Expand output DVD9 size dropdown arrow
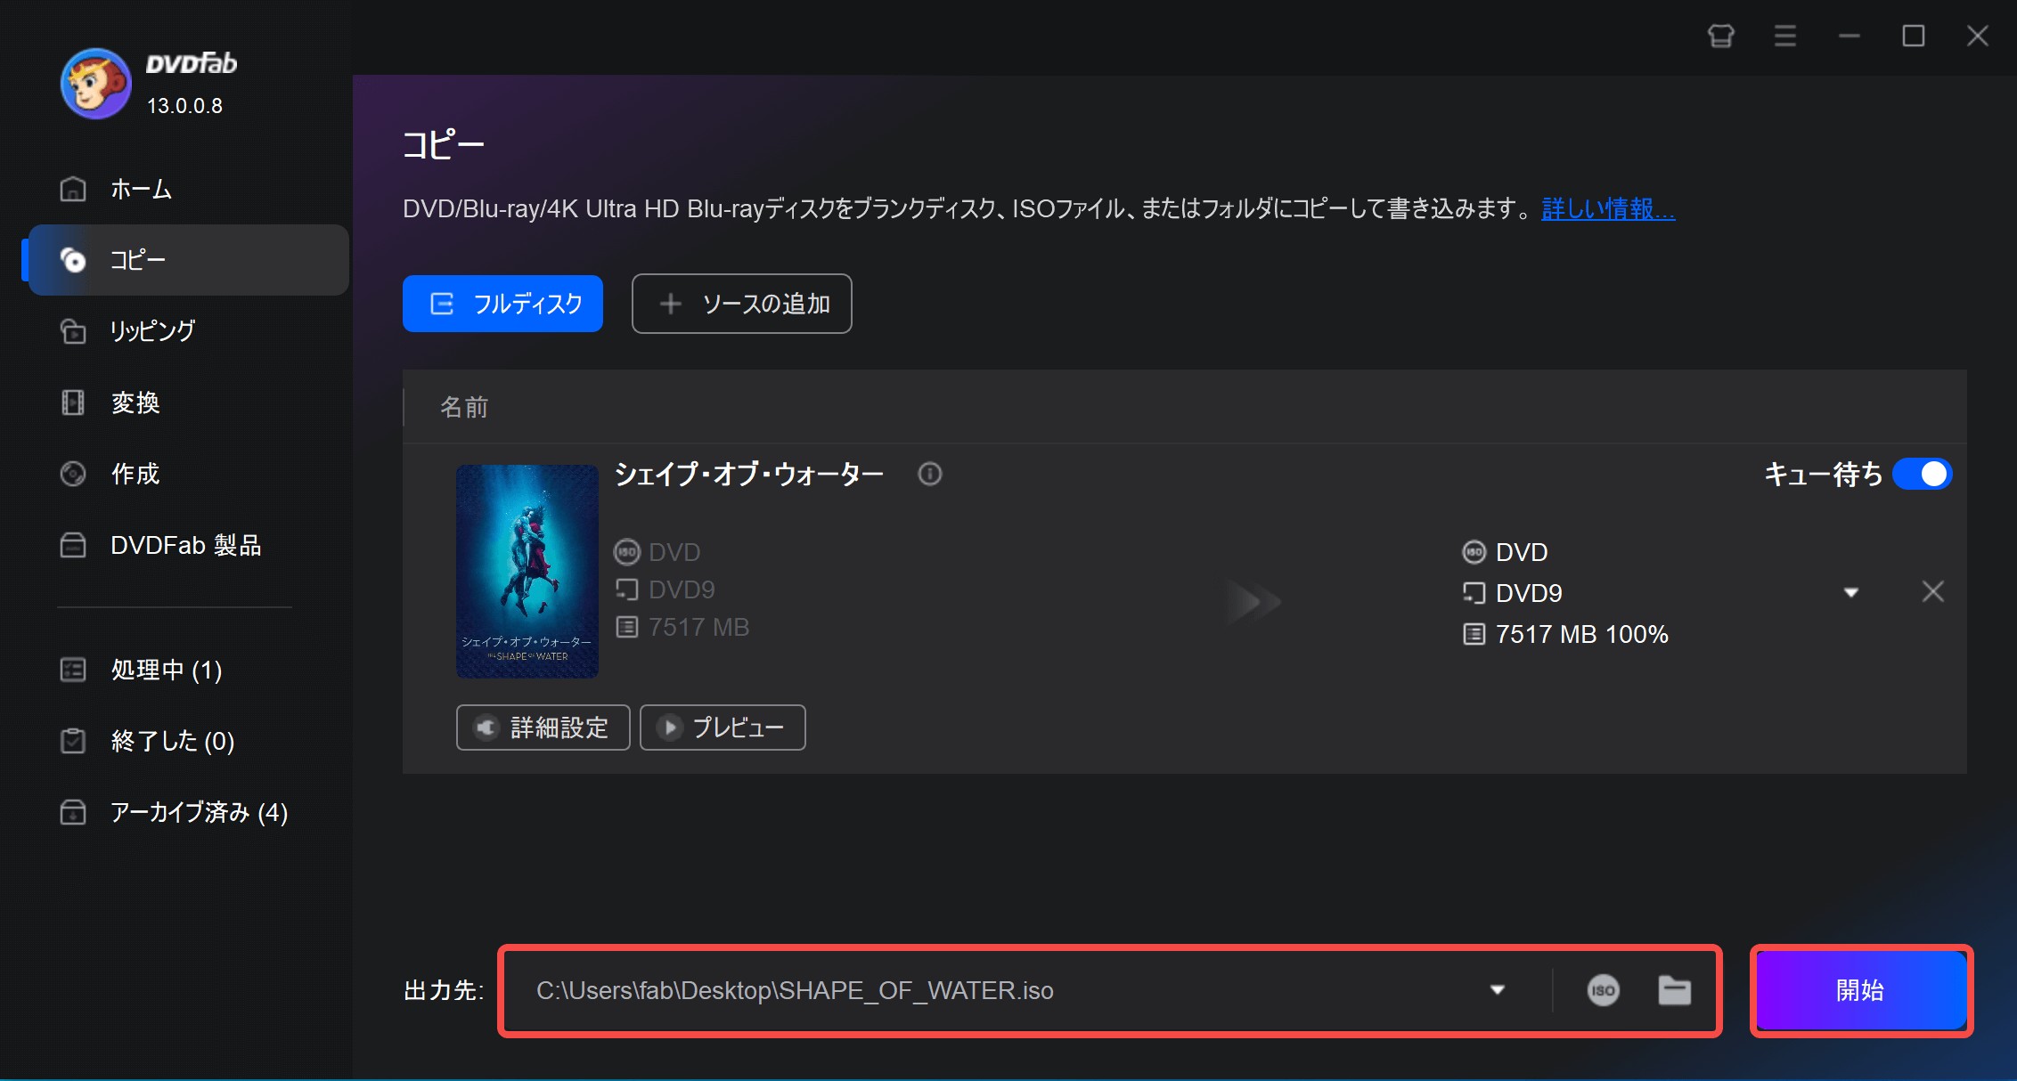Viewport: 2017px width, 1081px height. tap(1851, 593)
